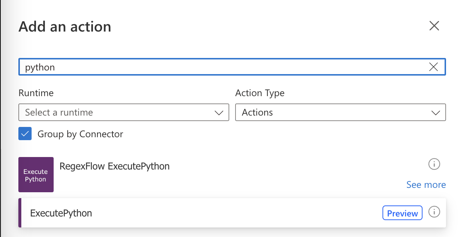The image size is (460, 237).
Task: Click the See more link
Action: 426,185
